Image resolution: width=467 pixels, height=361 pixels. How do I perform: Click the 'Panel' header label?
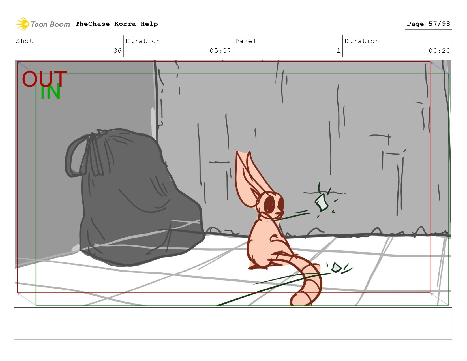[x=246, y=41]
